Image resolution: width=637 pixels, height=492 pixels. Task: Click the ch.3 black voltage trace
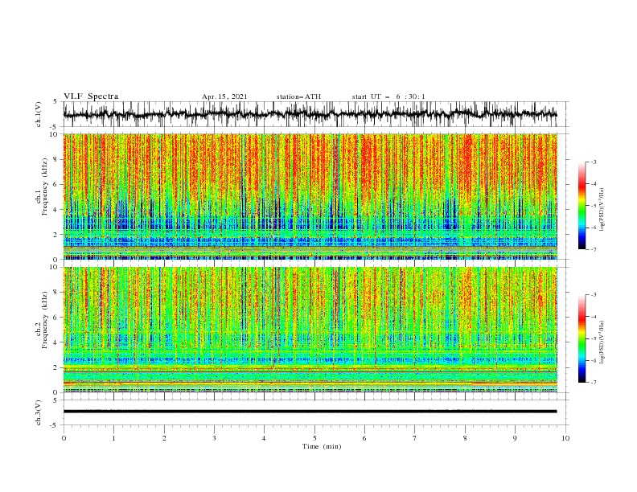(310, 412)
